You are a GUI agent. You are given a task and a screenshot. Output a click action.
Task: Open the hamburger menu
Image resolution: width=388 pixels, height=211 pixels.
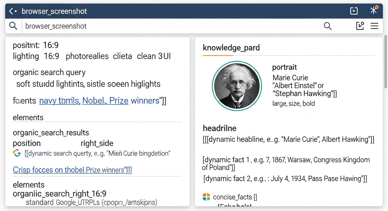pyautogui.click(x=374, y=26)
